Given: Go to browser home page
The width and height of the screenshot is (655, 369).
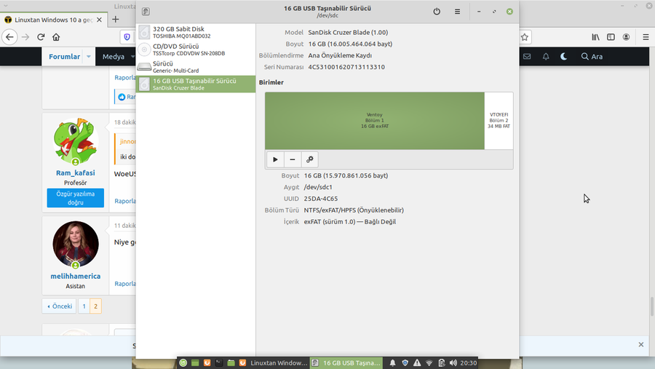Looking at the screenshot, I should click(x=56, y=37).
